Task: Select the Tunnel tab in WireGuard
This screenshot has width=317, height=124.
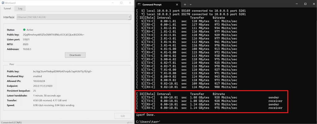Action: pos(7,8)
